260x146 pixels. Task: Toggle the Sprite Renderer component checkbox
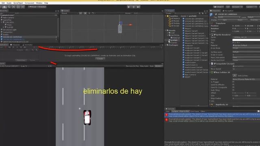(x=214, y=35)
